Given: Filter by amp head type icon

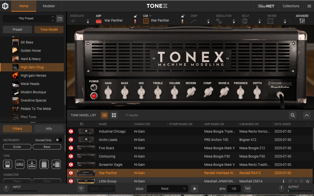Looking at the screenshot, I should pyautogui.click(x=20, y=164).
